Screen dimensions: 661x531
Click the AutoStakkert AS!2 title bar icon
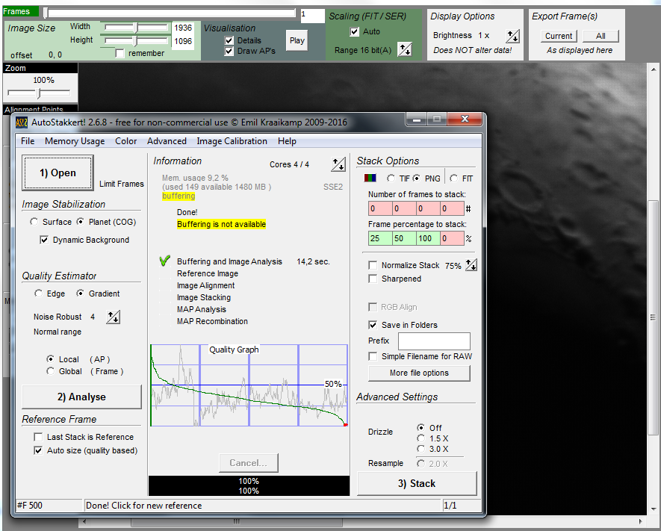point(22,122)
